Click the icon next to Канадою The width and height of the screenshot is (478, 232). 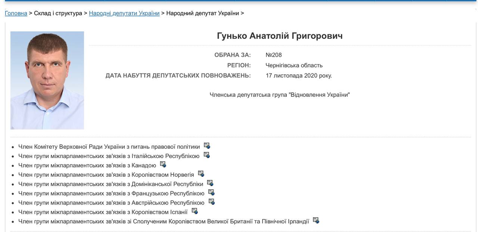(163, 164)
